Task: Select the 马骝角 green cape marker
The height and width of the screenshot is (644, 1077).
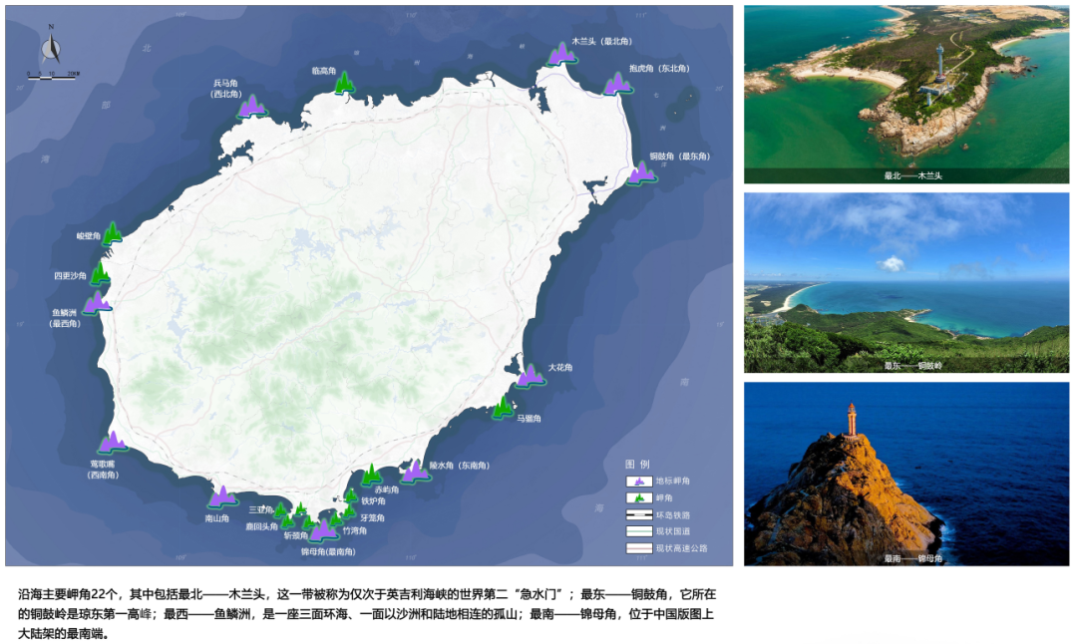Action: (x=504, y=407)
